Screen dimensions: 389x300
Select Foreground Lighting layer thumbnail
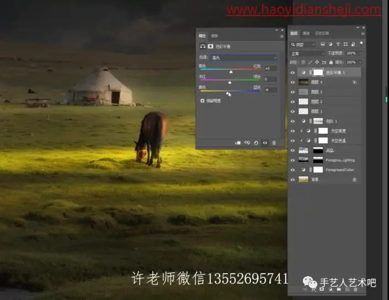[x=303, y=160]
